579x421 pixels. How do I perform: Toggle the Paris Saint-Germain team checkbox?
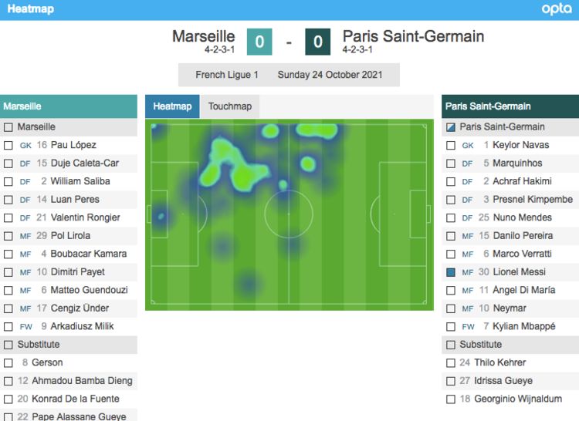451,127
